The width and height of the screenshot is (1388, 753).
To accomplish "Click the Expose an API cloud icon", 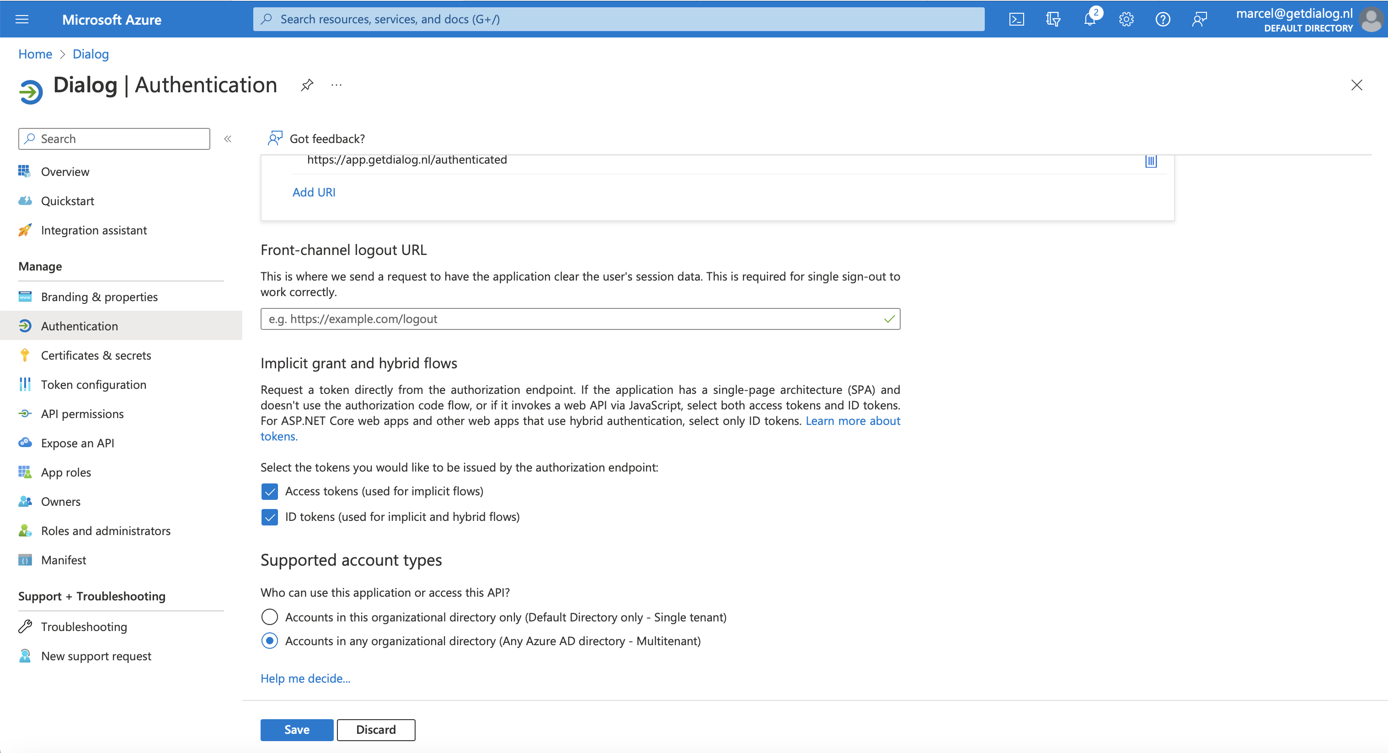I will click(x=25, y=443).
